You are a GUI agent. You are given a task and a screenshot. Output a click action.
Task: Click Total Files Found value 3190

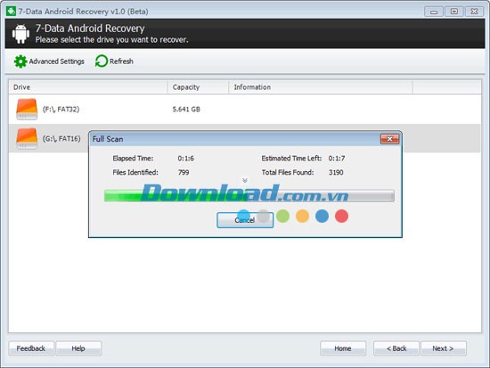[336, 172]
